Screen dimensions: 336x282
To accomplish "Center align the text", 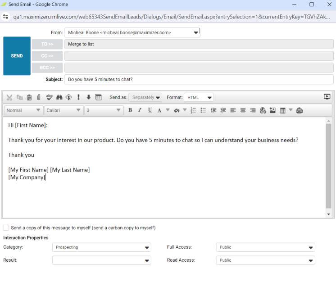I will click(x=243, y=110).
